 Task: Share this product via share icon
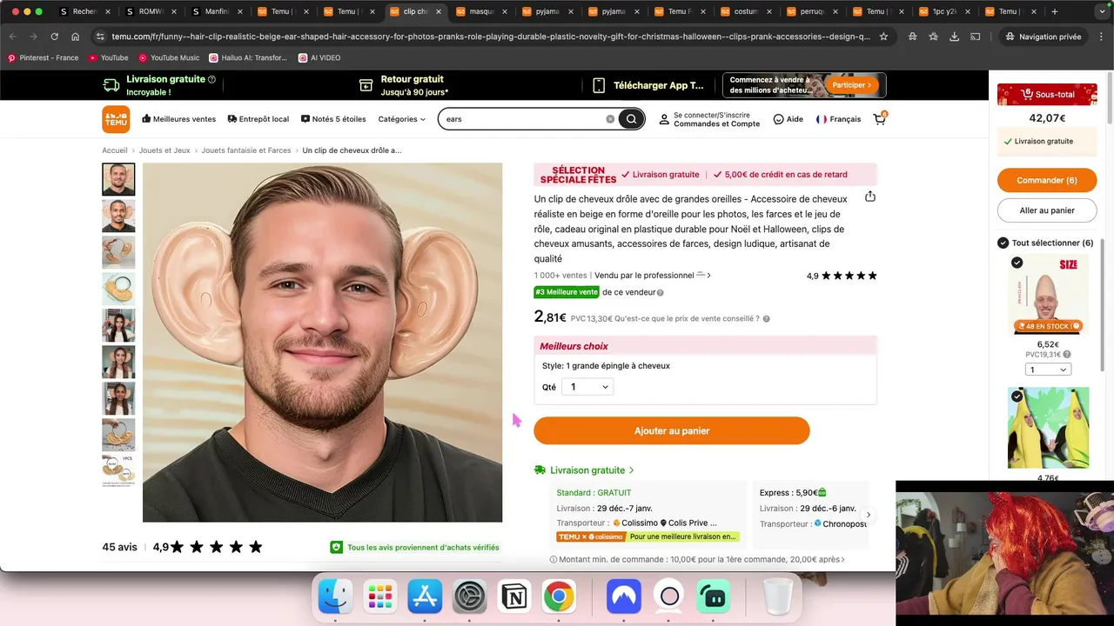[869, 196]
